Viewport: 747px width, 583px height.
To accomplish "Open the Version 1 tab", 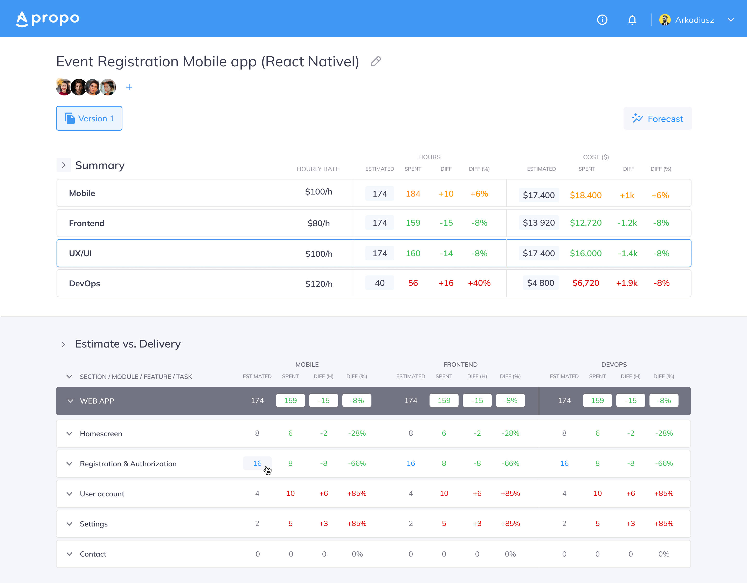I will coord(89,118).
